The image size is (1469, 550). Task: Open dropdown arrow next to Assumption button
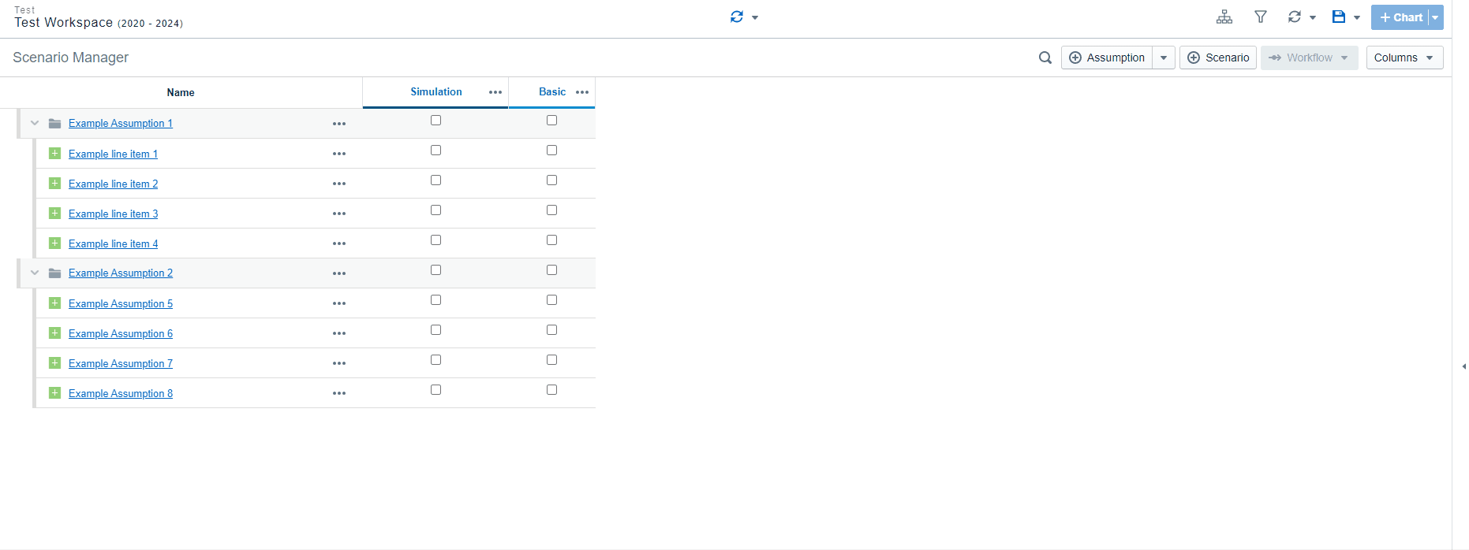click(1164, 58)
